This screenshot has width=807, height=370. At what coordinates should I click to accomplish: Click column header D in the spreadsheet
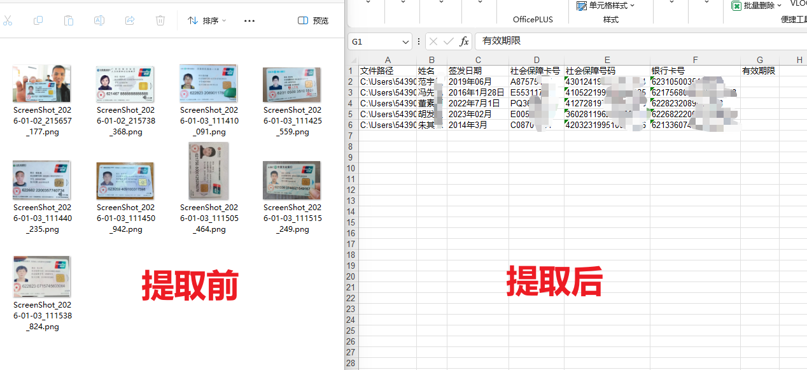coord(537,60)
